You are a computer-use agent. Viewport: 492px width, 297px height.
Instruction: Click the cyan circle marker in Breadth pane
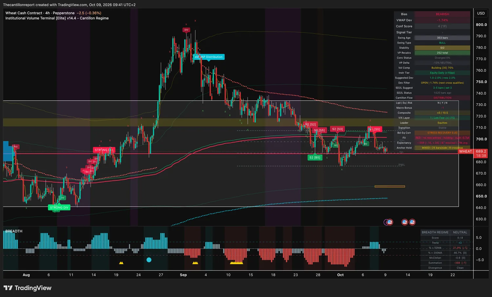149,260
